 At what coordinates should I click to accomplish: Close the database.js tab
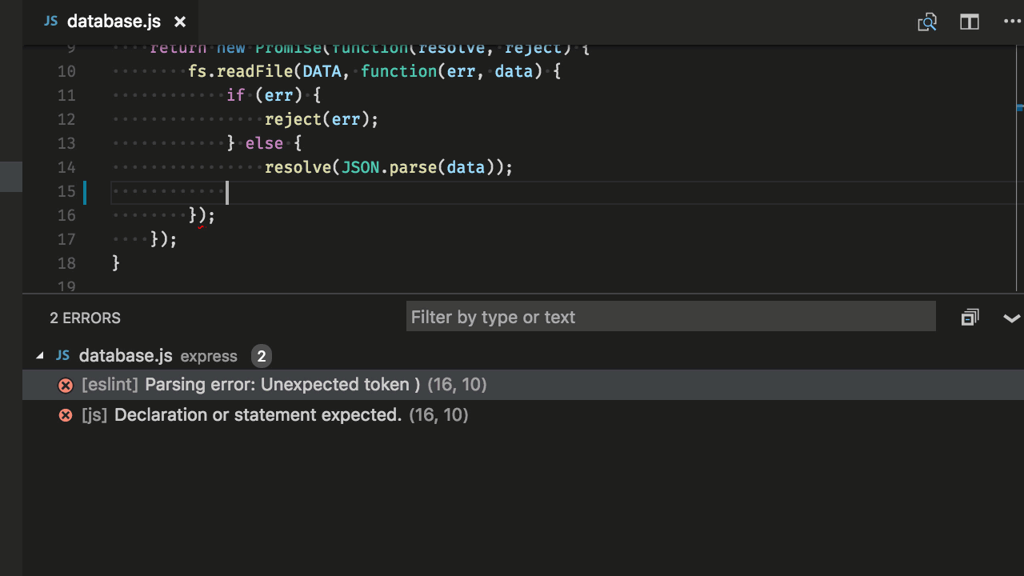[x=179, y=22]
